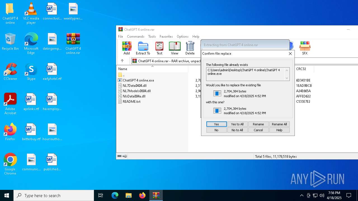This screenshot has width=358, height=201.
Task: Click the Rename button
Action: click(258, 124)
